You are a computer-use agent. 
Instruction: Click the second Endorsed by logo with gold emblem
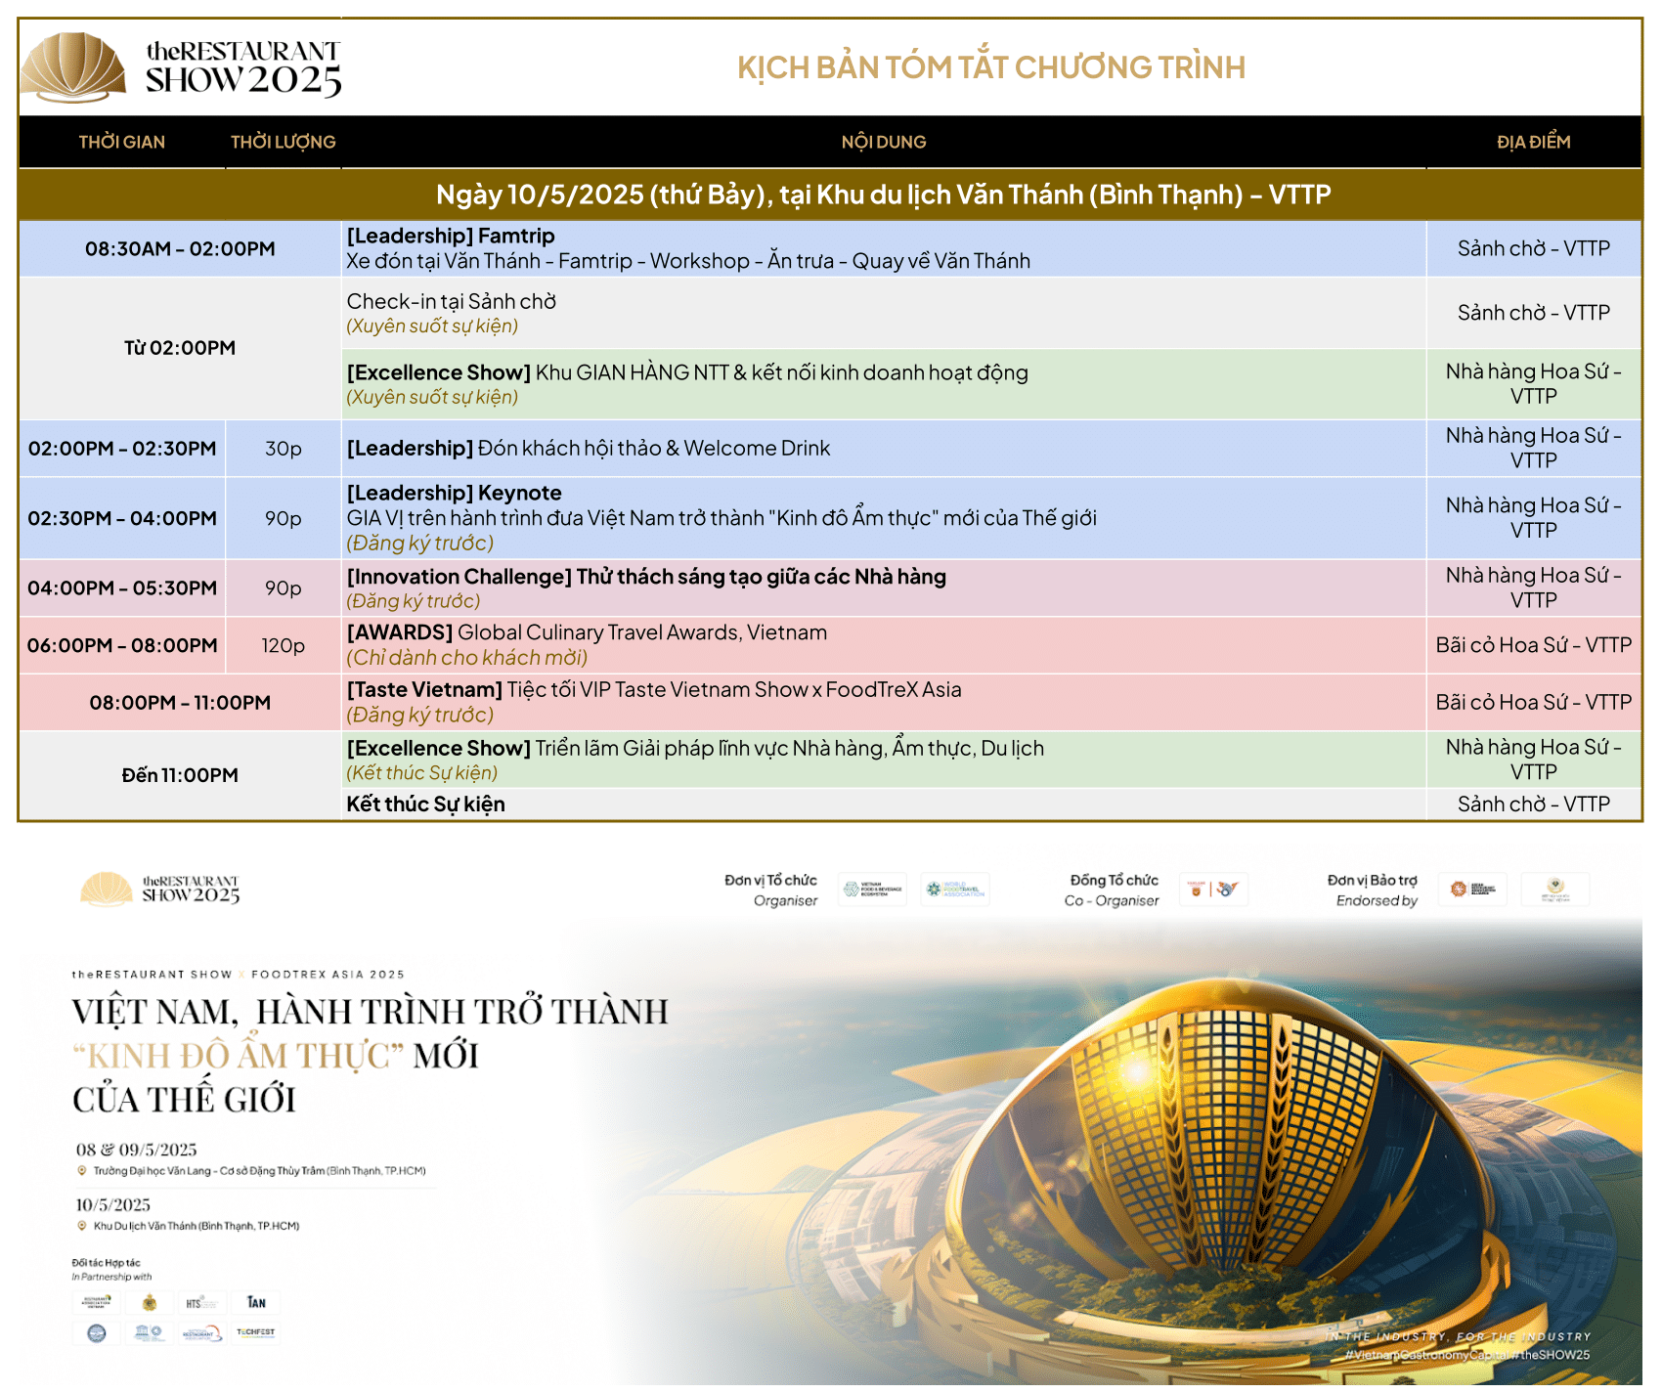1555,890
